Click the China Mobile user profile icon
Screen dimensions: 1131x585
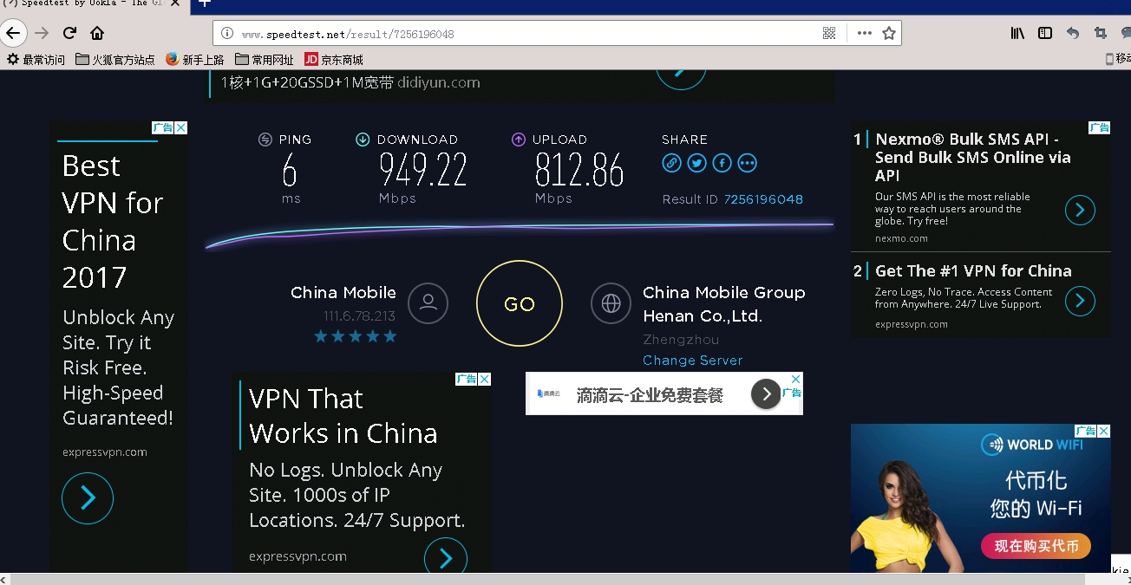(428, 303)
